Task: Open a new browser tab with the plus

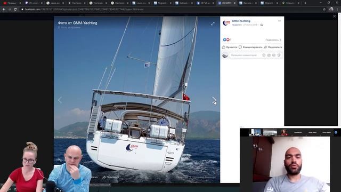Action: coord(305,3)
